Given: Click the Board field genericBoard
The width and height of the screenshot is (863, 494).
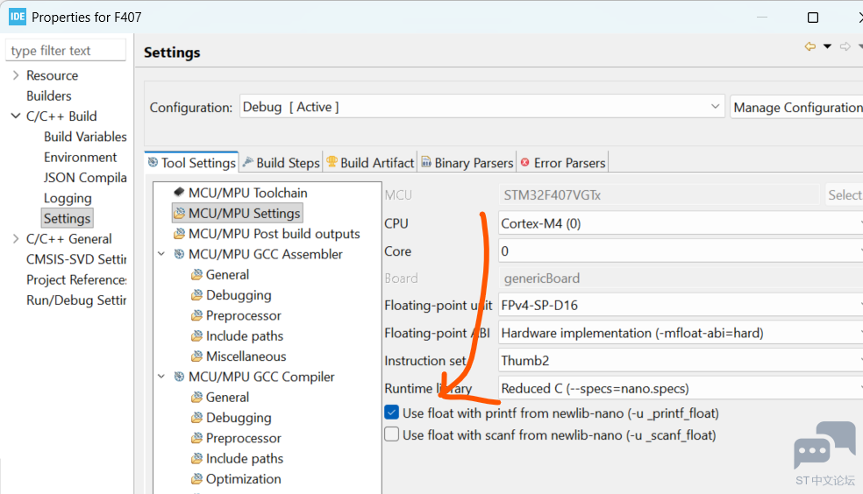Looking at the screenshot, I should (x=681, y=278).
